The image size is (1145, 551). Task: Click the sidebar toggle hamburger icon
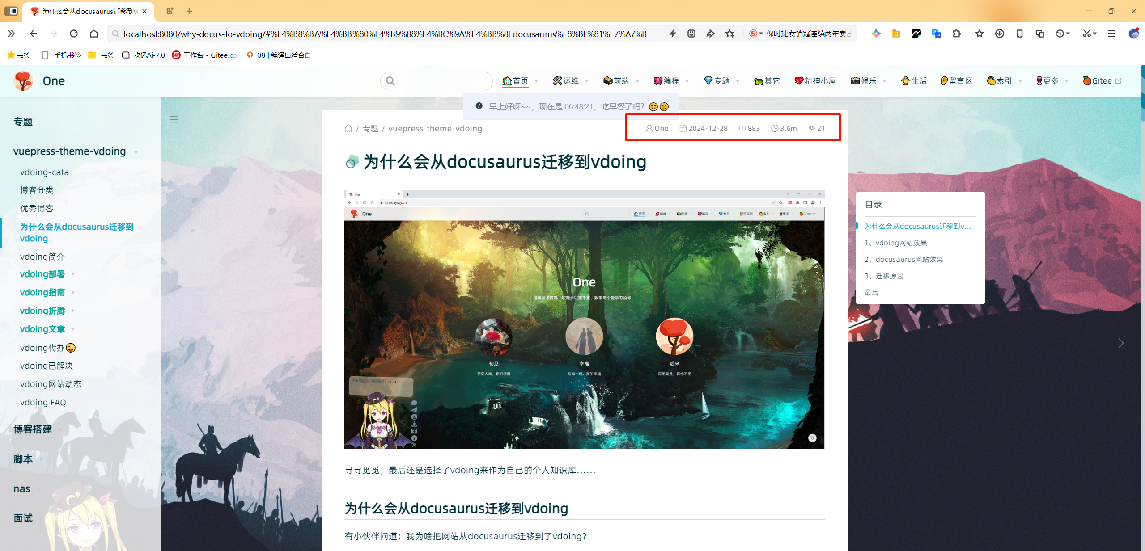click(174, 119)
